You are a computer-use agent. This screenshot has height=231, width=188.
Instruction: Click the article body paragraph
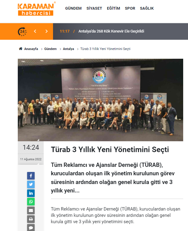point(115,215)
